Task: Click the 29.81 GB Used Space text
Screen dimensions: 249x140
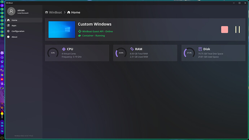Action: coord(208,57)
